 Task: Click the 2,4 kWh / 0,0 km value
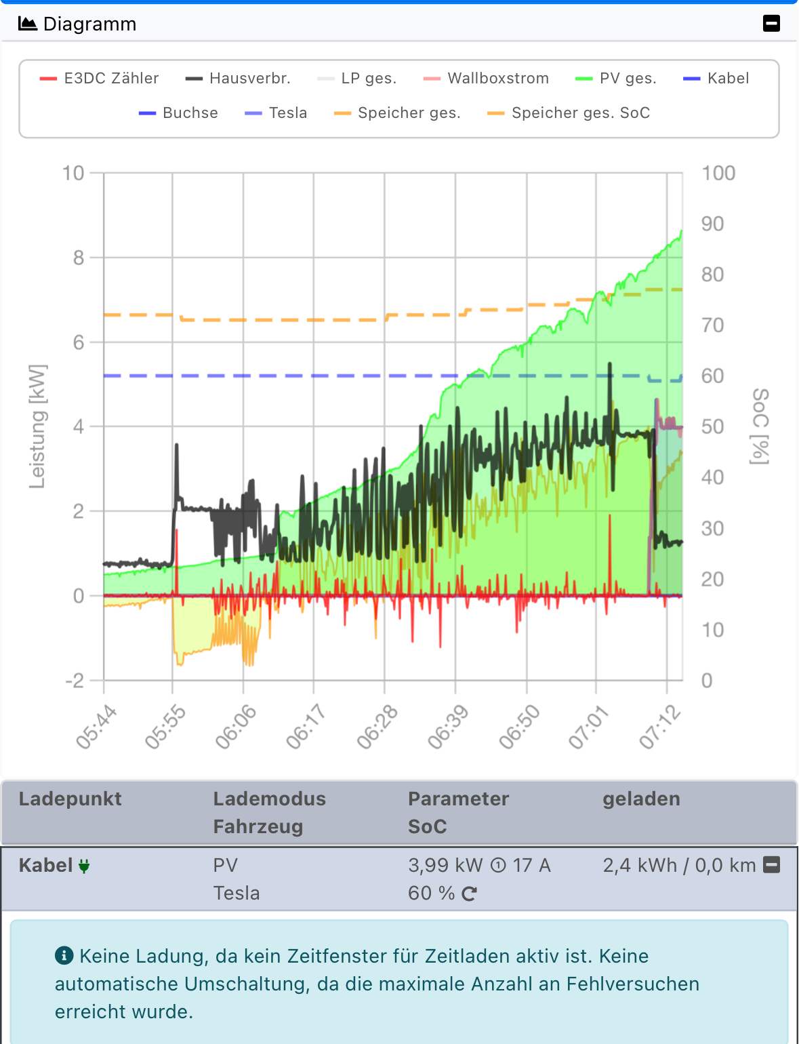(x=679, y=865)
